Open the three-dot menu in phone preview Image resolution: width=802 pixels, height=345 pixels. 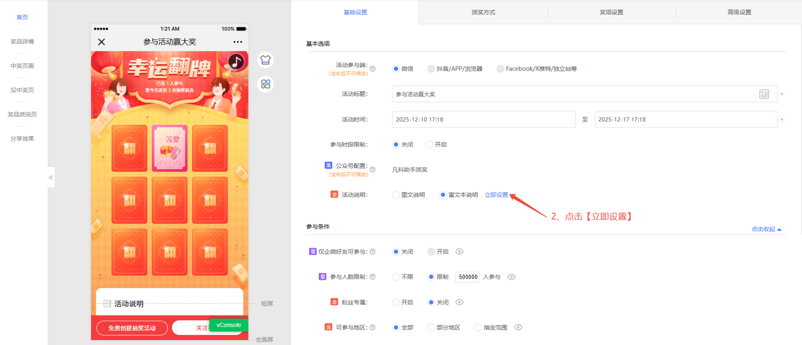pos(238,42)
